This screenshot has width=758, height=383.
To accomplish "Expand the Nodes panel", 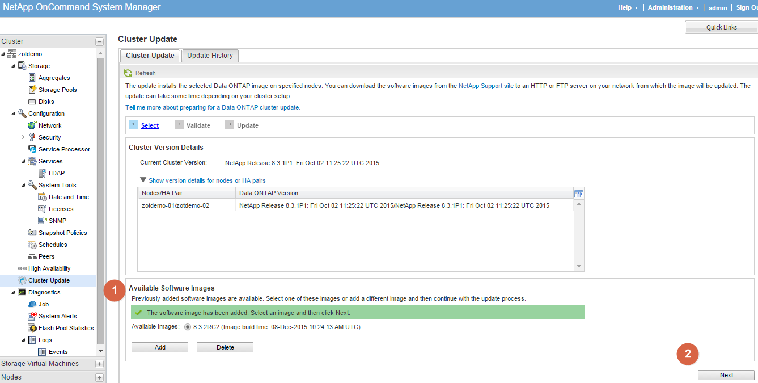I will 99,377.
